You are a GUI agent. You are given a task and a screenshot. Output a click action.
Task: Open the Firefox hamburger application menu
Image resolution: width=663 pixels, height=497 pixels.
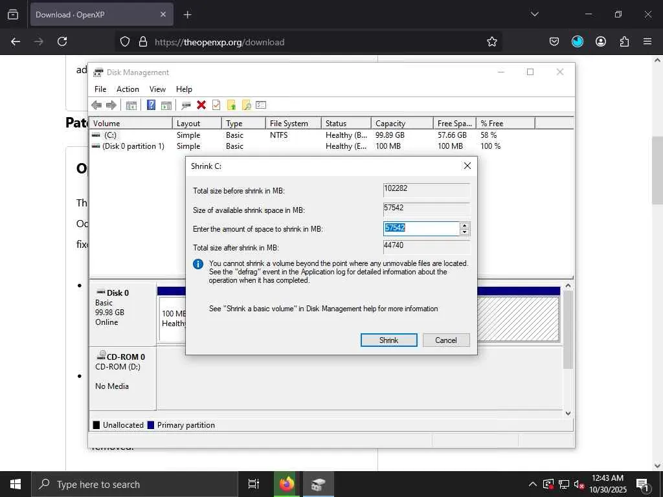tap(647, 41)
